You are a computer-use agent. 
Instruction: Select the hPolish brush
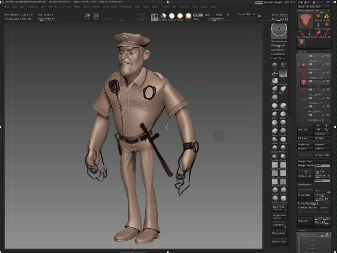coord(275,139)
